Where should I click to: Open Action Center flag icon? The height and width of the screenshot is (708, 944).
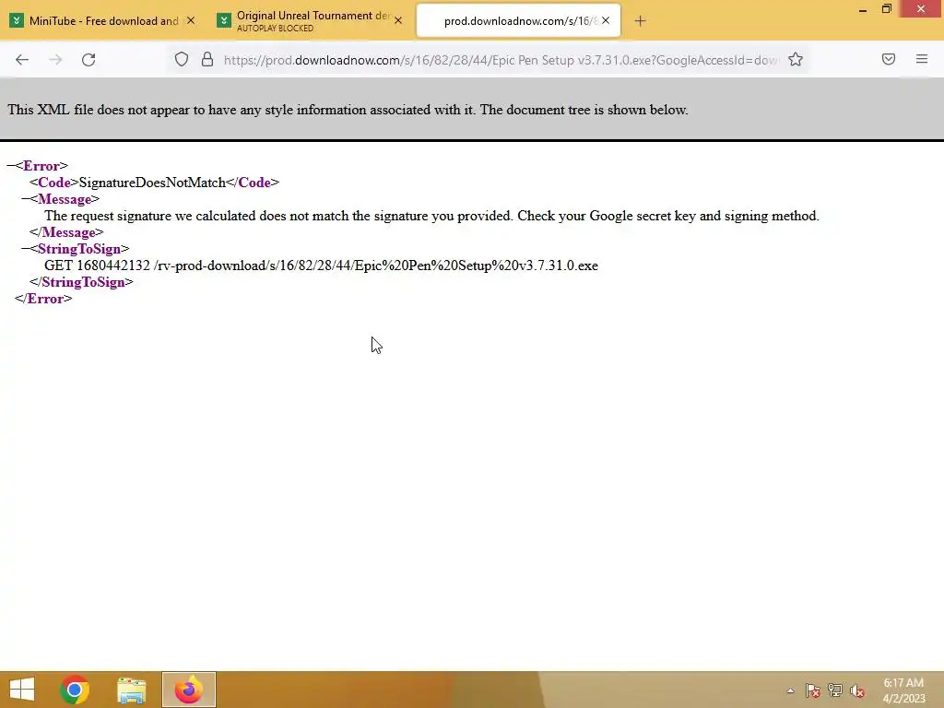[x=813, y=690]
